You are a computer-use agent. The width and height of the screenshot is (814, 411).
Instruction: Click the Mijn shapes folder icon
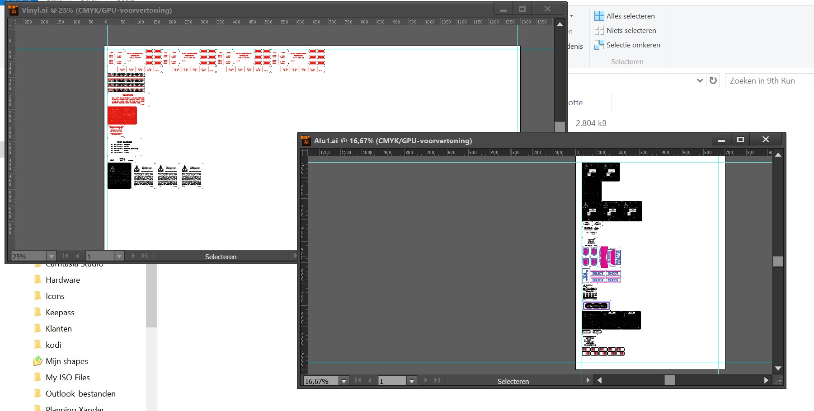coord(38,361)
